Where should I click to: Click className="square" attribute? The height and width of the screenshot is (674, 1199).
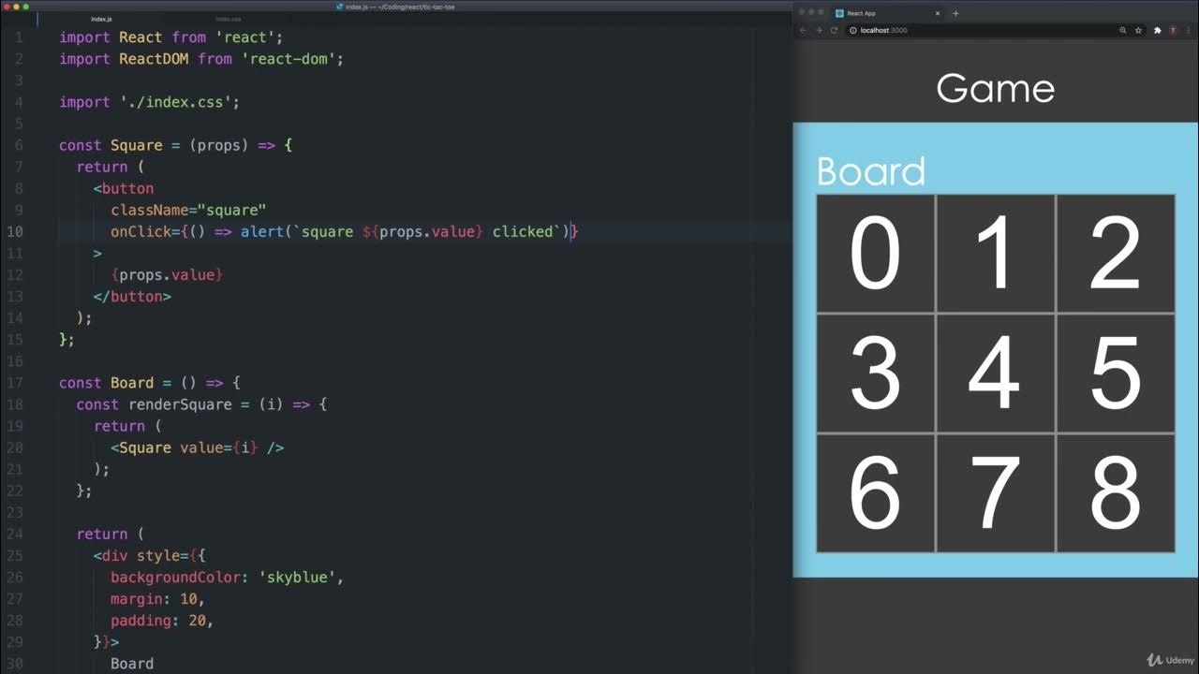(188, 210)
